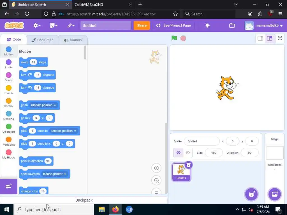Open My Stuff folder icon
The width and height of the screenshot is (287, 215).
[x=232, y=25]
